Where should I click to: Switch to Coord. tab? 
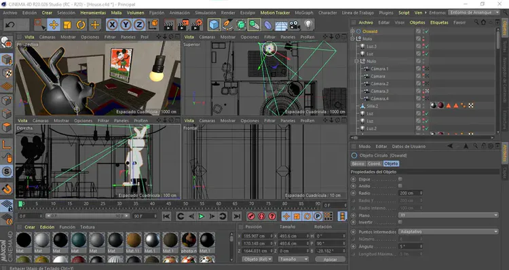point(374,163)
